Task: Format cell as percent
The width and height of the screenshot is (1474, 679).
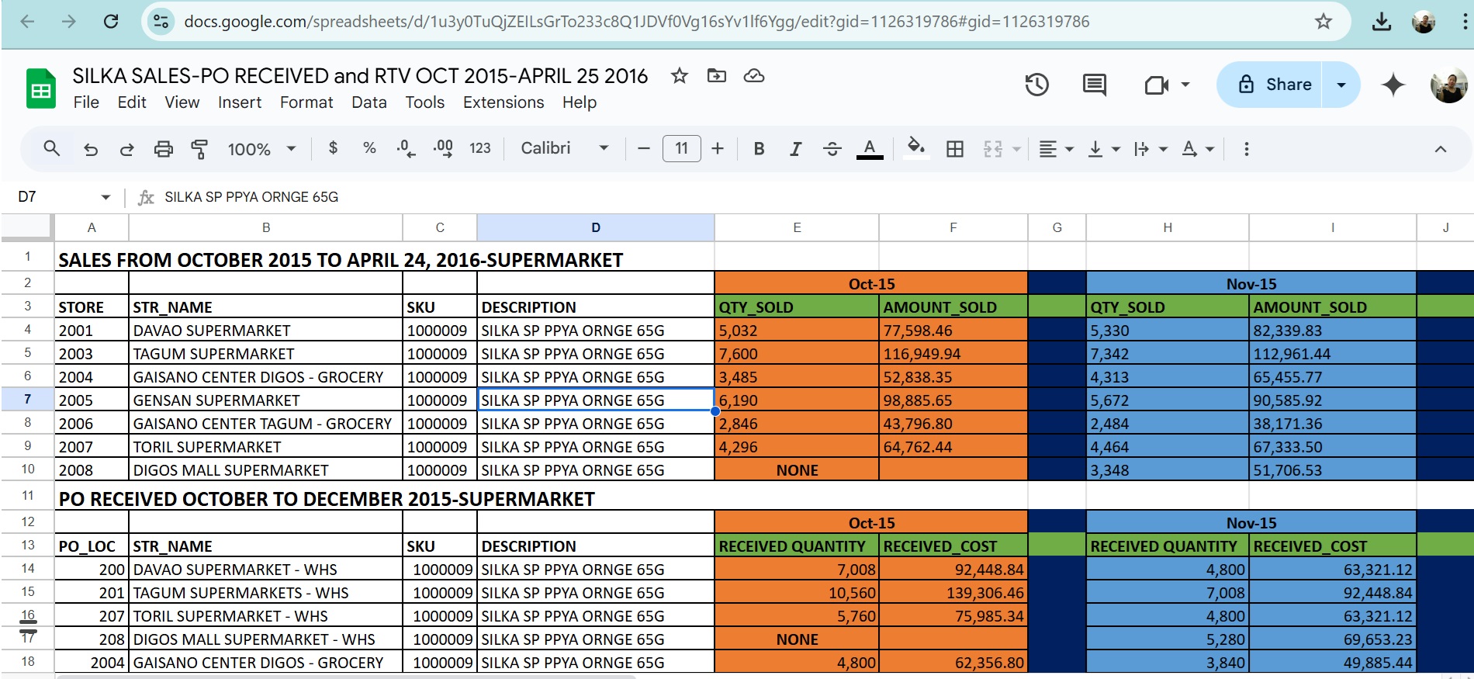Action: tap(369, 148)
